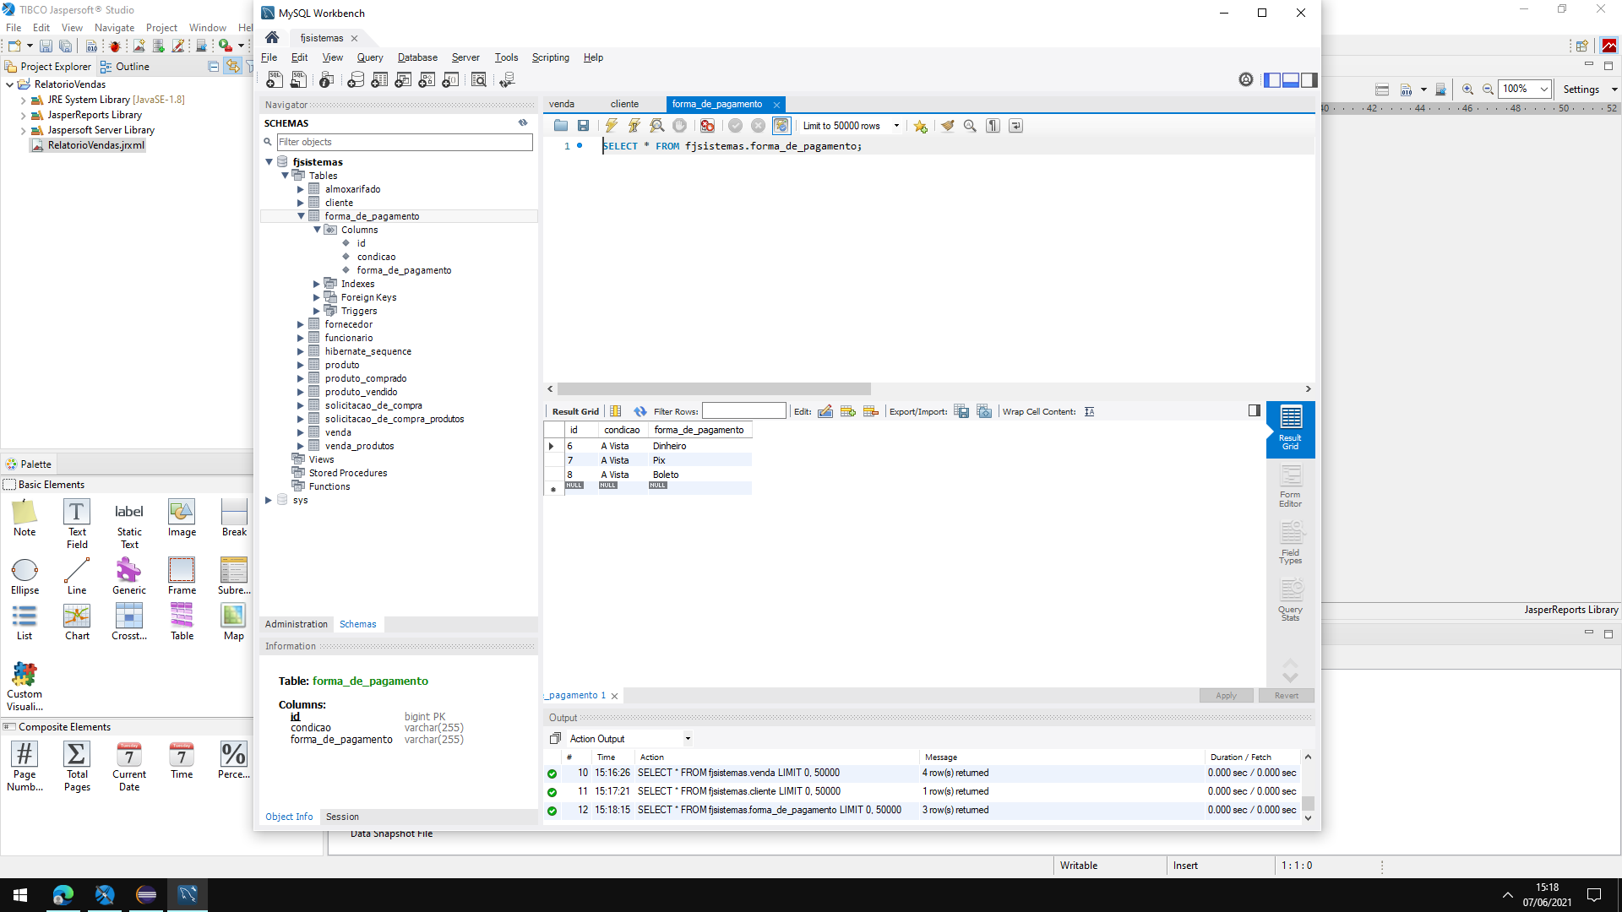Click Query Stats side panel icon
Image resolution: width=1622 pixels, height=912 pixels.
click(x=1290, y=599)
